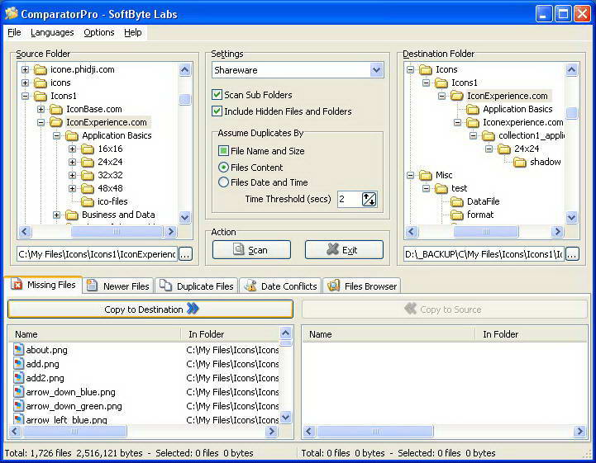Viewport: 596px width, 463px height.
Task: Click the destination folder path field
Action: [484, 254]
